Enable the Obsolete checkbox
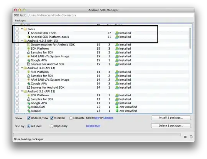The width and height of the screenshot is (207, 159). coord(71,118)
